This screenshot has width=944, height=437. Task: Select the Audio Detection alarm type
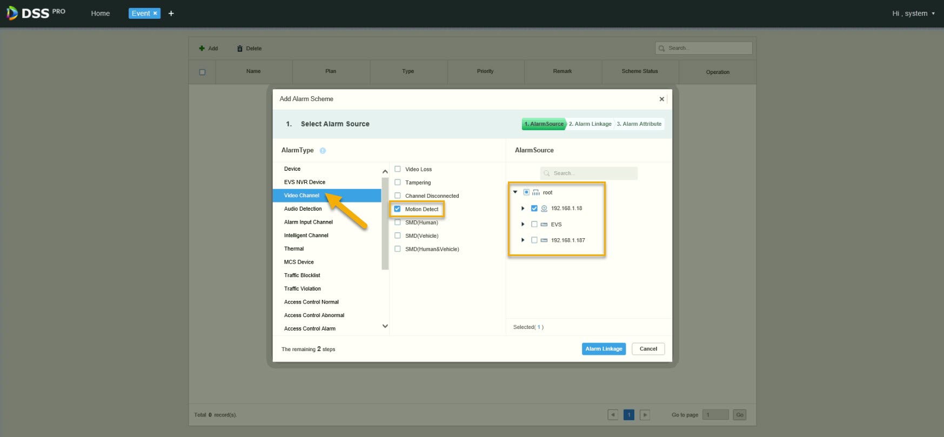pyautogui.click(x=303, y=209)
